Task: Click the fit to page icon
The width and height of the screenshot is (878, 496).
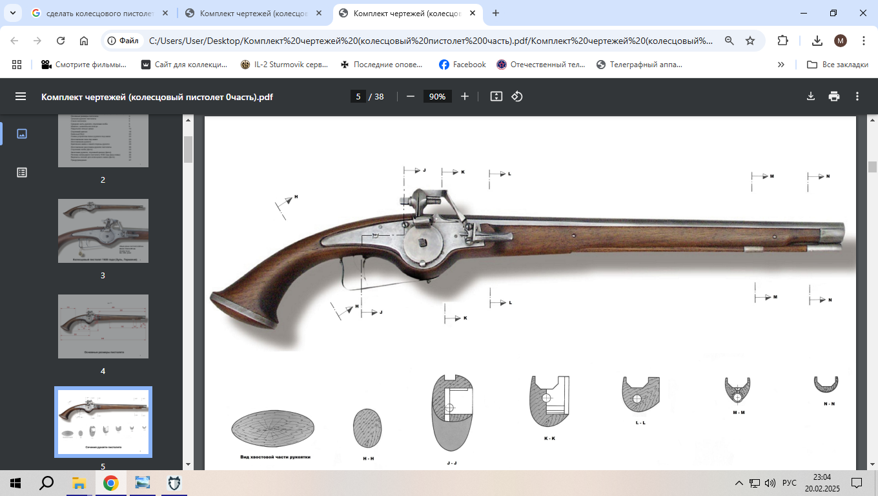Action: (496, 96)
